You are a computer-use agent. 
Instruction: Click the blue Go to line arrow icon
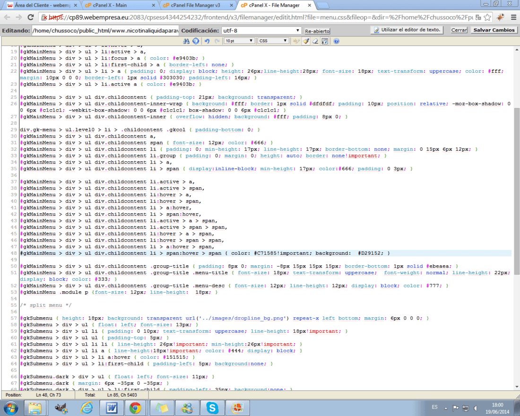pyautogui.click(x=196, y=41)
